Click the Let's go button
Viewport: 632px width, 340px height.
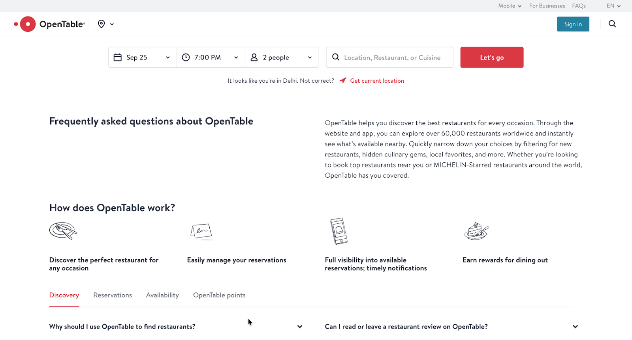point(492,58)
